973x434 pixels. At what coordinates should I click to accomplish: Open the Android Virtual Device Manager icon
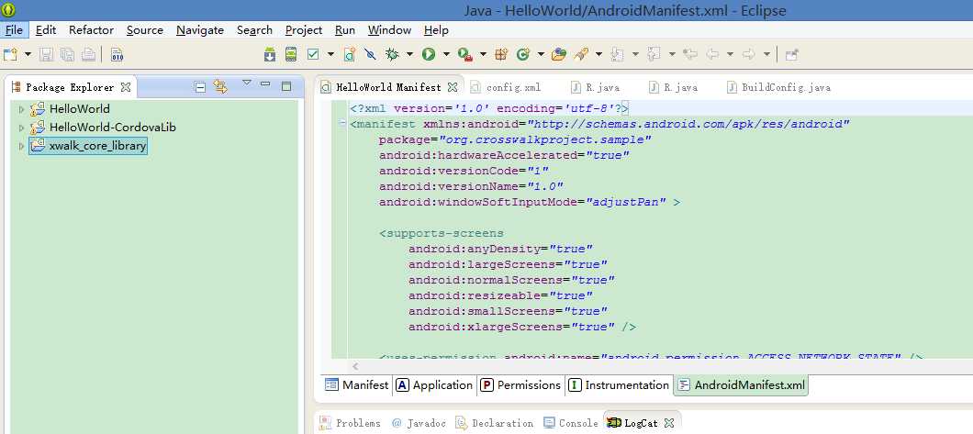pos(290,54)
